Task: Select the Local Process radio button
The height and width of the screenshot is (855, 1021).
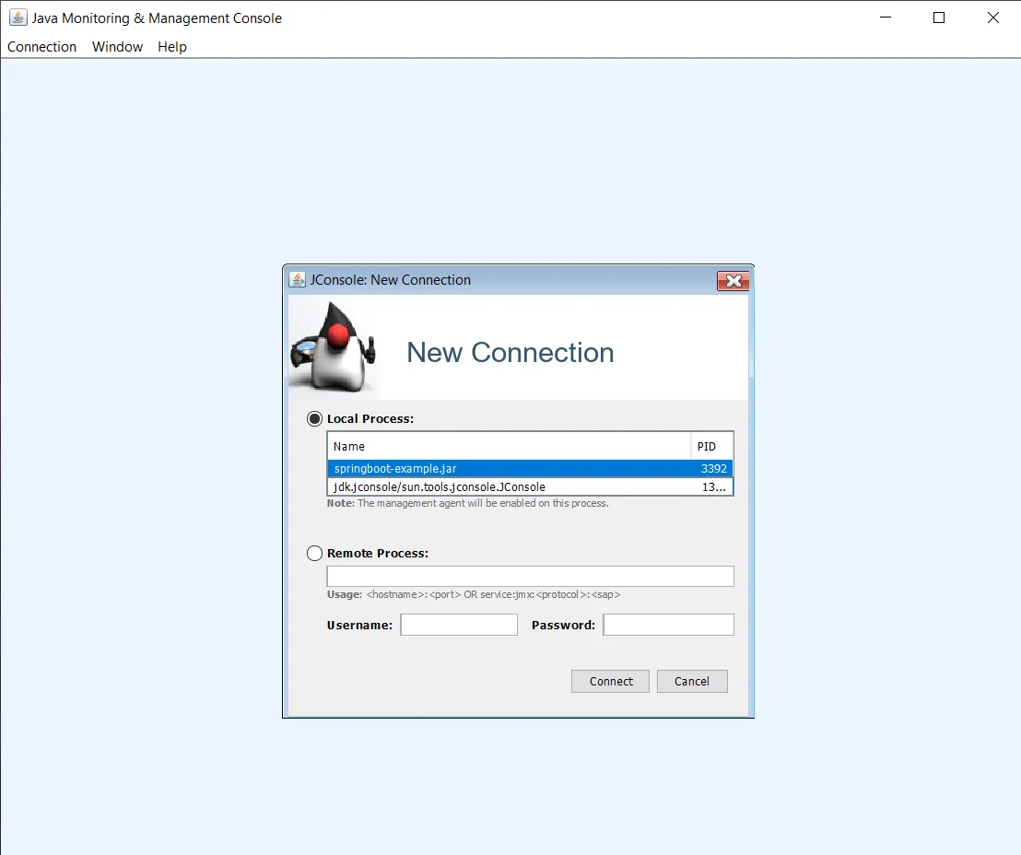Action: click(x=314, y=418)
